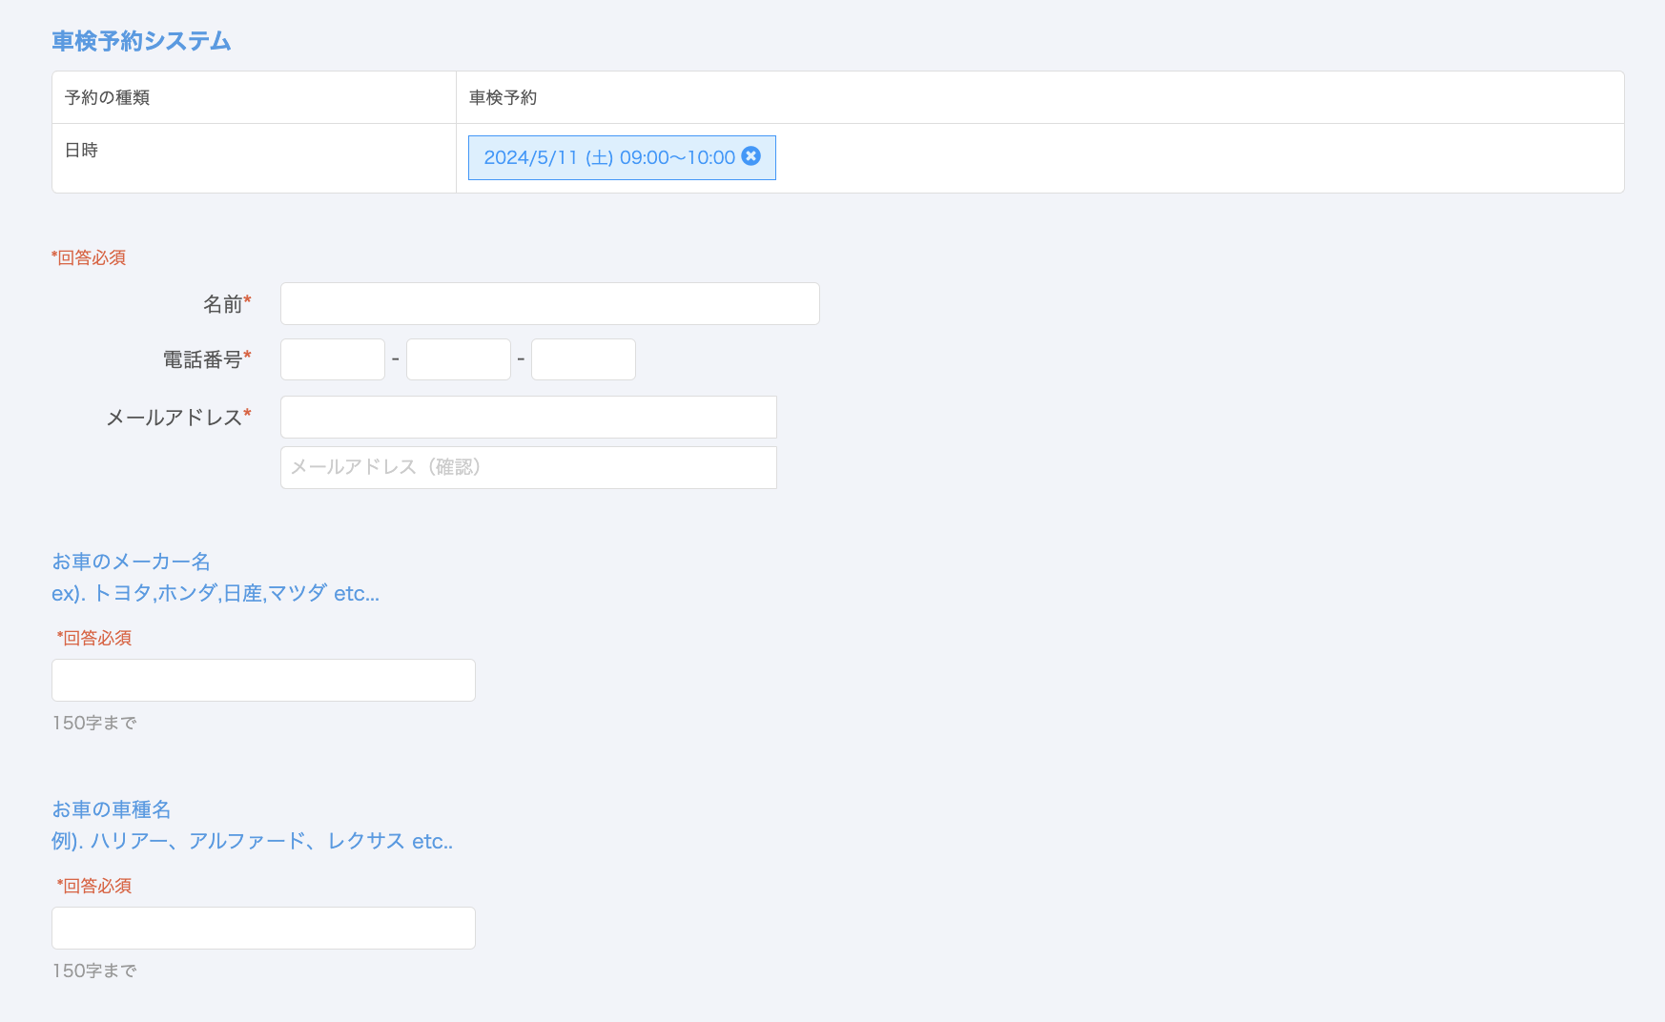Click the last 電話番号 input box
This screenshot has height=1022, width=1665.
pos(583,359)
